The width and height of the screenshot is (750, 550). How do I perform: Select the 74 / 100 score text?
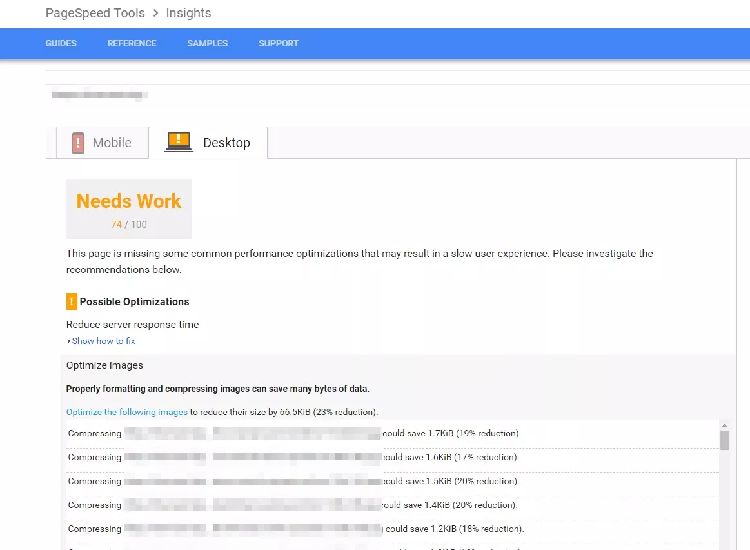129,225
